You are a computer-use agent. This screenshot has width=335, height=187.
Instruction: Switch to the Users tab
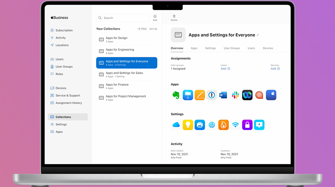pos(251,48)
